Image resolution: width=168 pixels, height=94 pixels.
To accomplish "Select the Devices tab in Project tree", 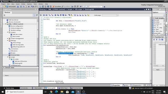I will (x=7, y=13).
